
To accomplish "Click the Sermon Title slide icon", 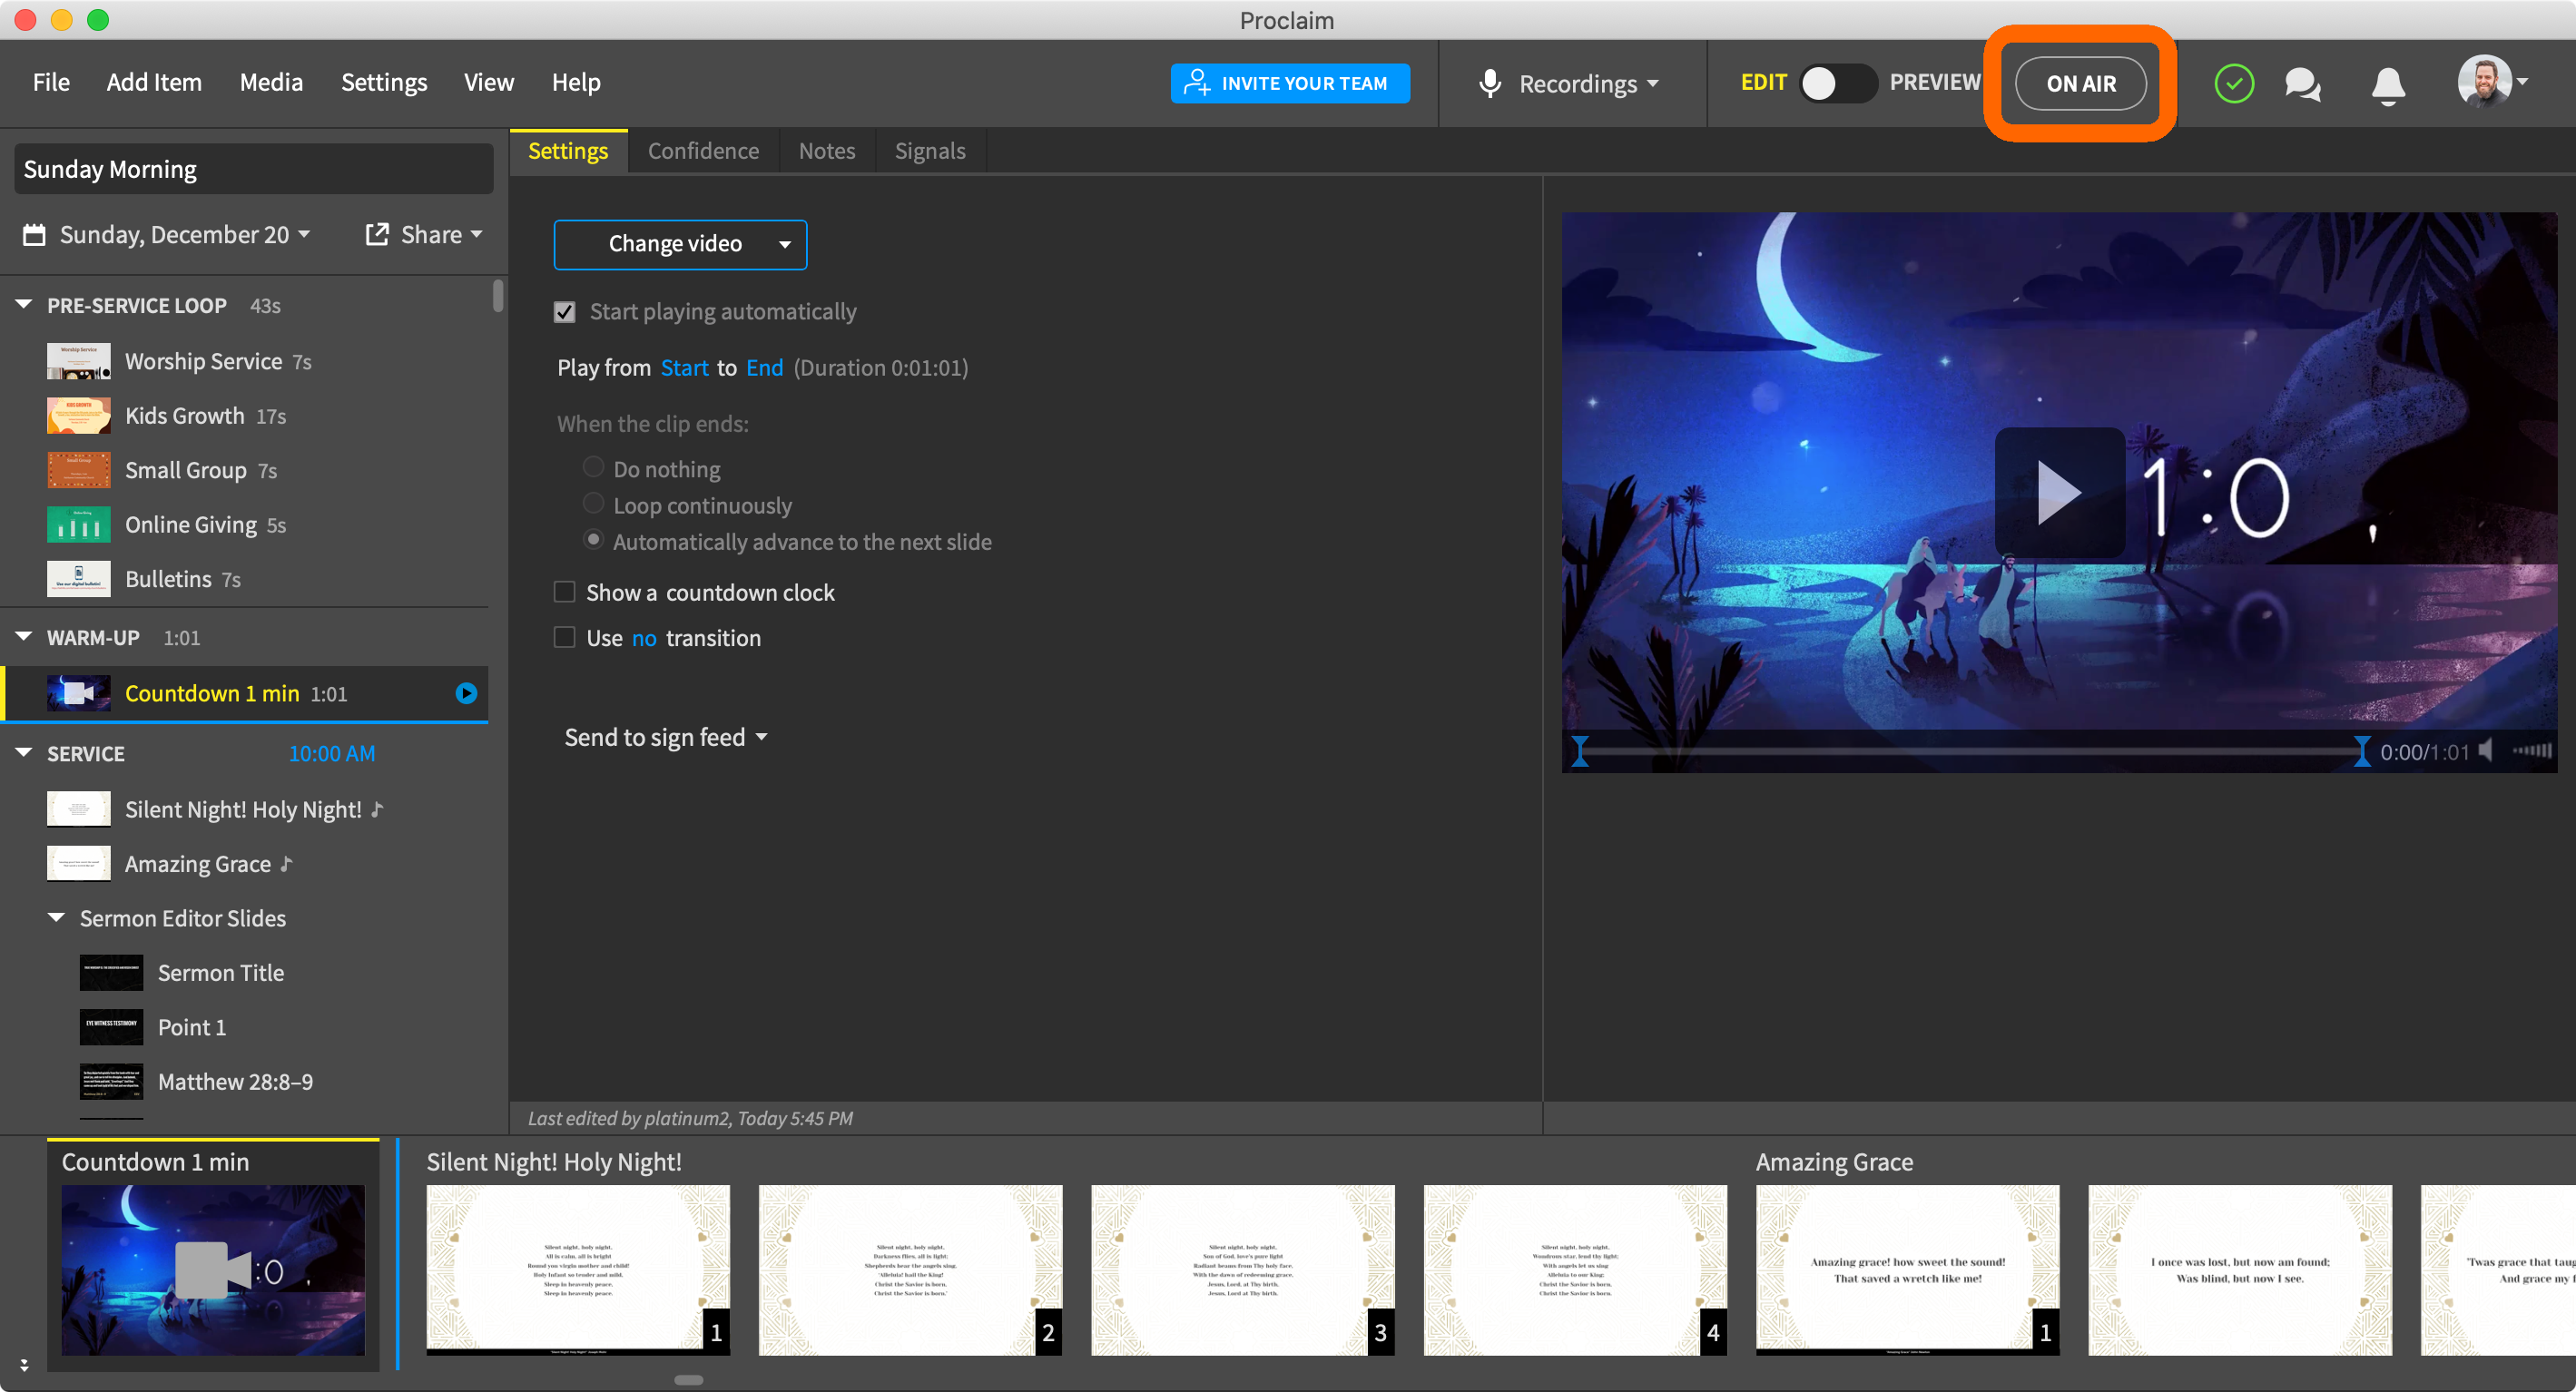I will click(112, 973).
